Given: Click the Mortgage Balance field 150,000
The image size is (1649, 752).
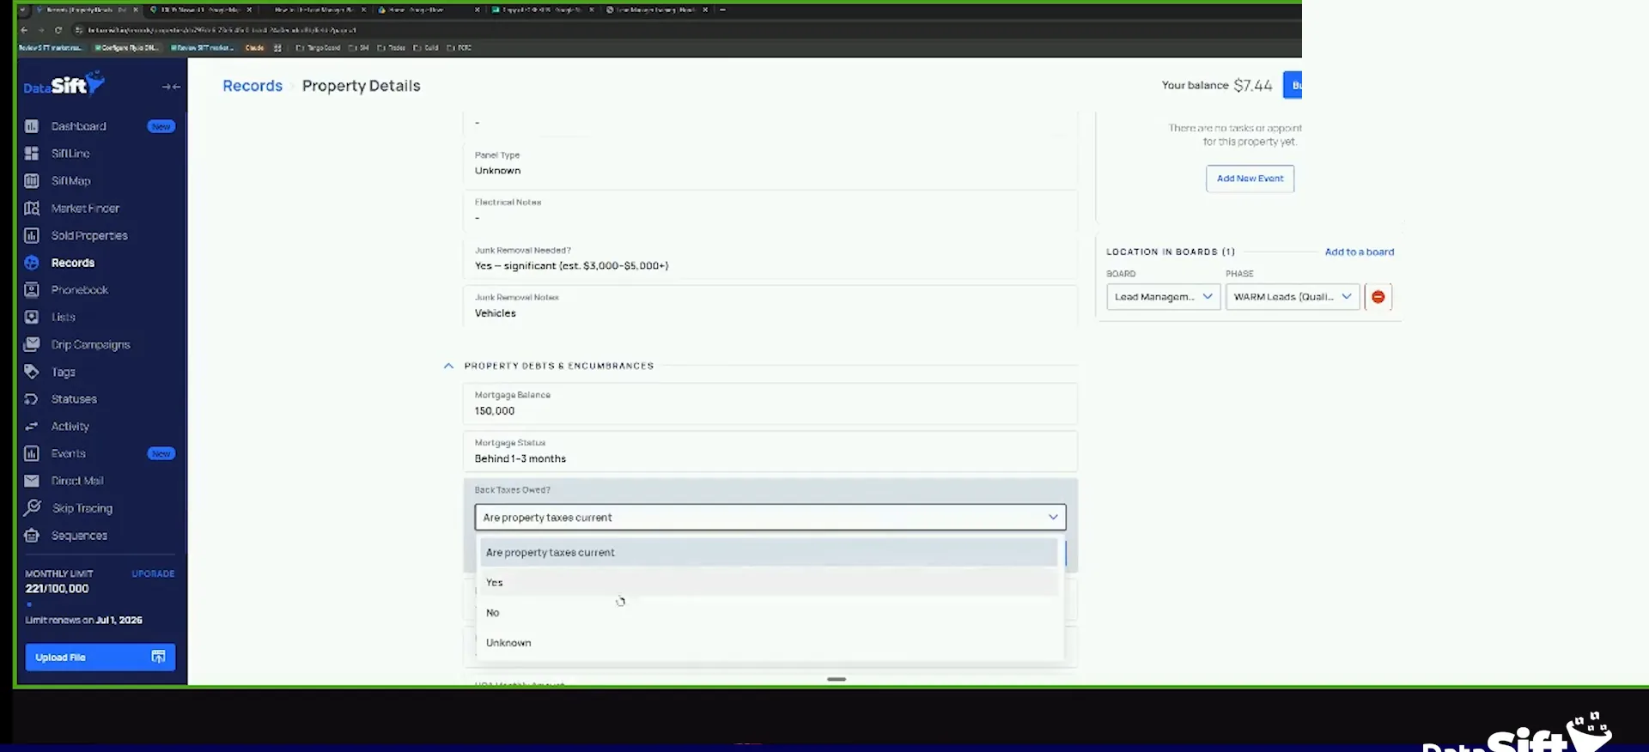Looking at the screenshot, I should click(770, 403).
